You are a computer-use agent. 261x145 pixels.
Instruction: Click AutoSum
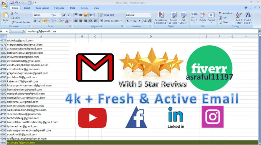[226, 13]
